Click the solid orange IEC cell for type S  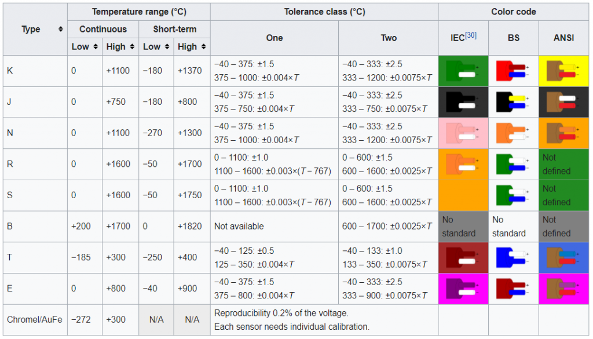tap(463, 195)
